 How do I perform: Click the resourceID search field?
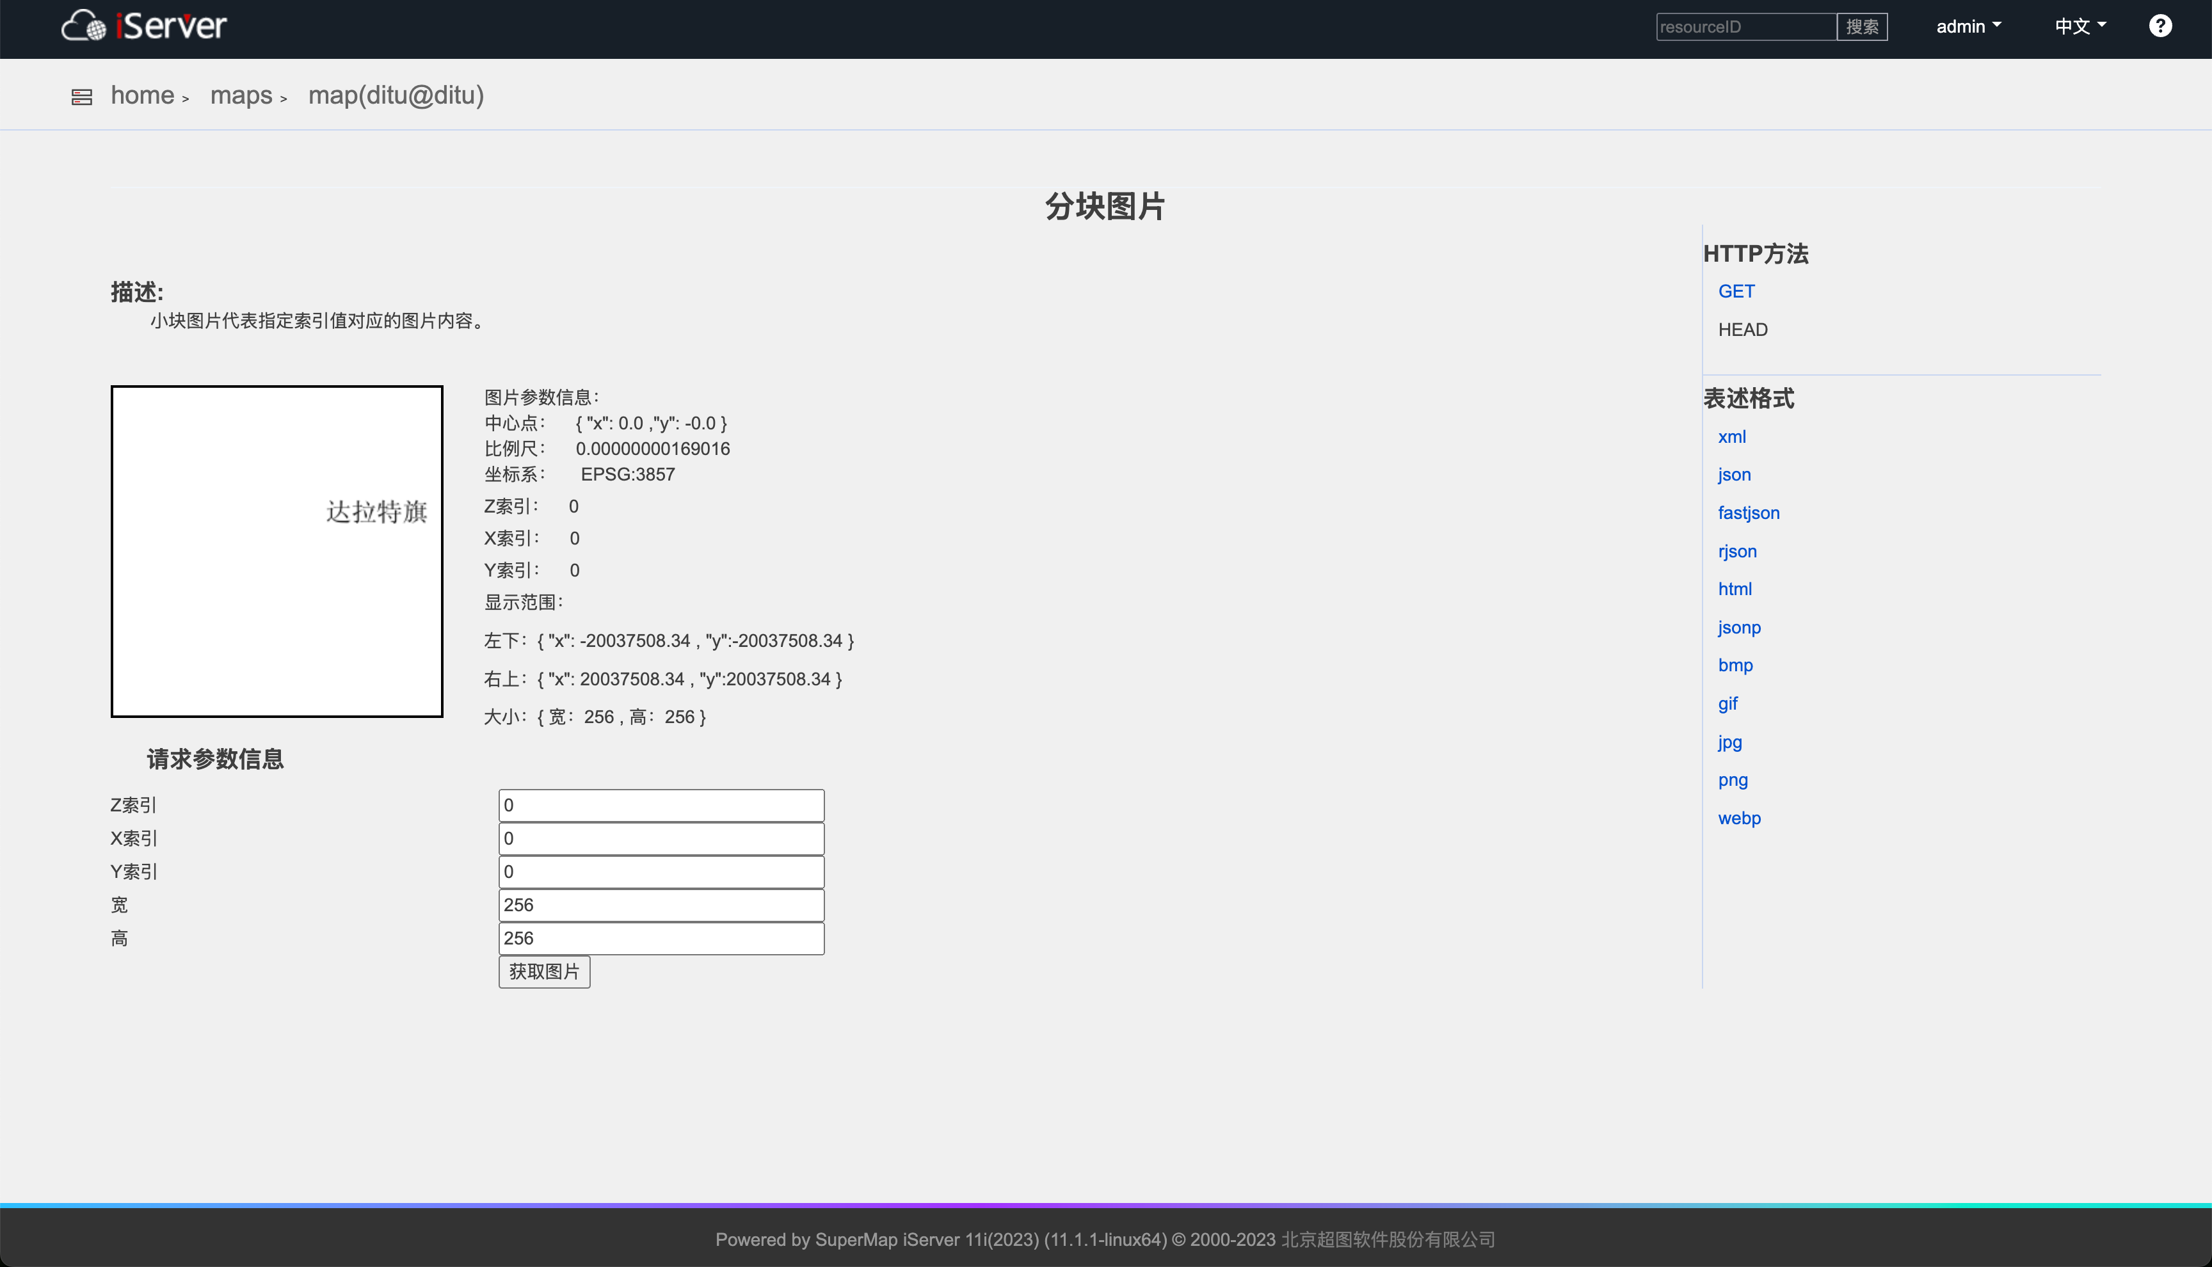pos(1745,27)
